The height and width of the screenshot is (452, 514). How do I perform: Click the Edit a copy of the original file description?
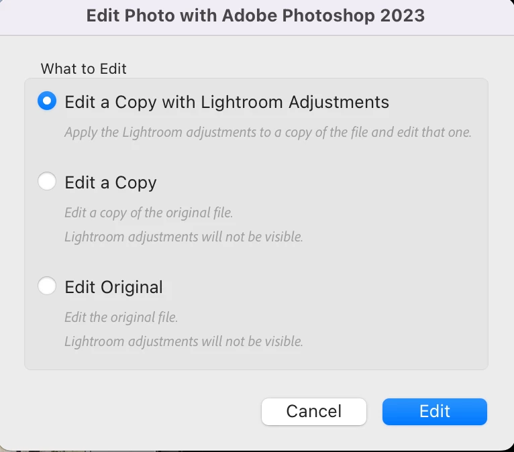click(x=148, y=213)
